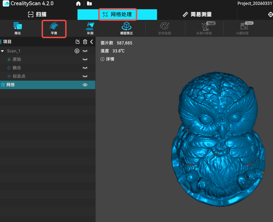
Task: Select the 模型摆正 model alignment tool
Action: [126, 28]
